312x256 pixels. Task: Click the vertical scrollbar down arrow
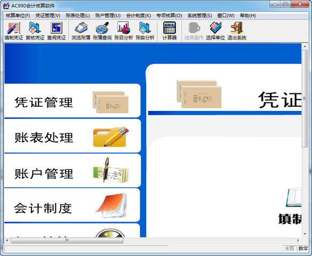305,234
